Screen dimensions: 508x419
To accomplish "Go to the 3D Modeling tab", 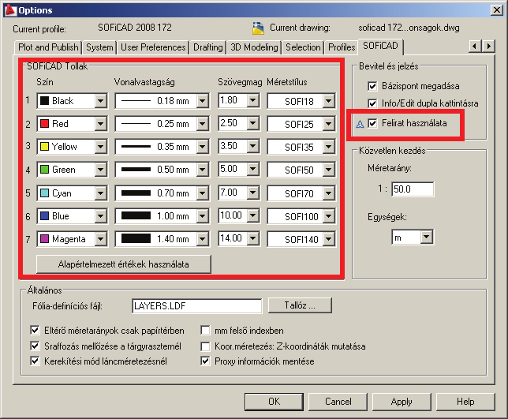I will 254,47.
